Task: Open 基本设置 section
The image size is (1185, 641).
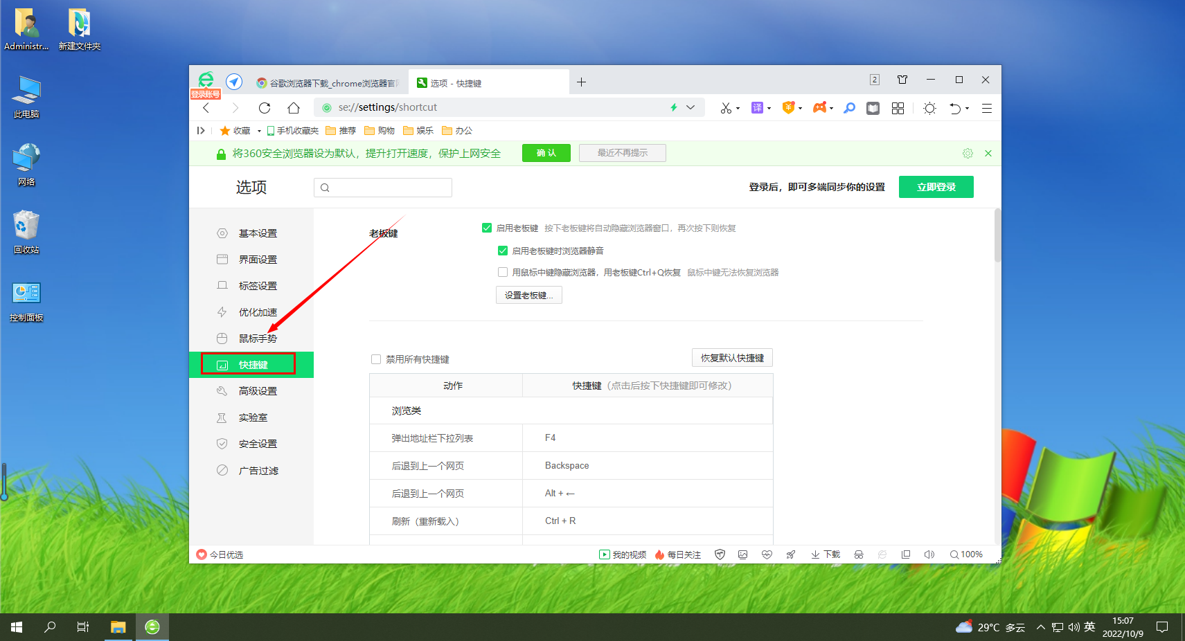Action: (x=251, y=233)
